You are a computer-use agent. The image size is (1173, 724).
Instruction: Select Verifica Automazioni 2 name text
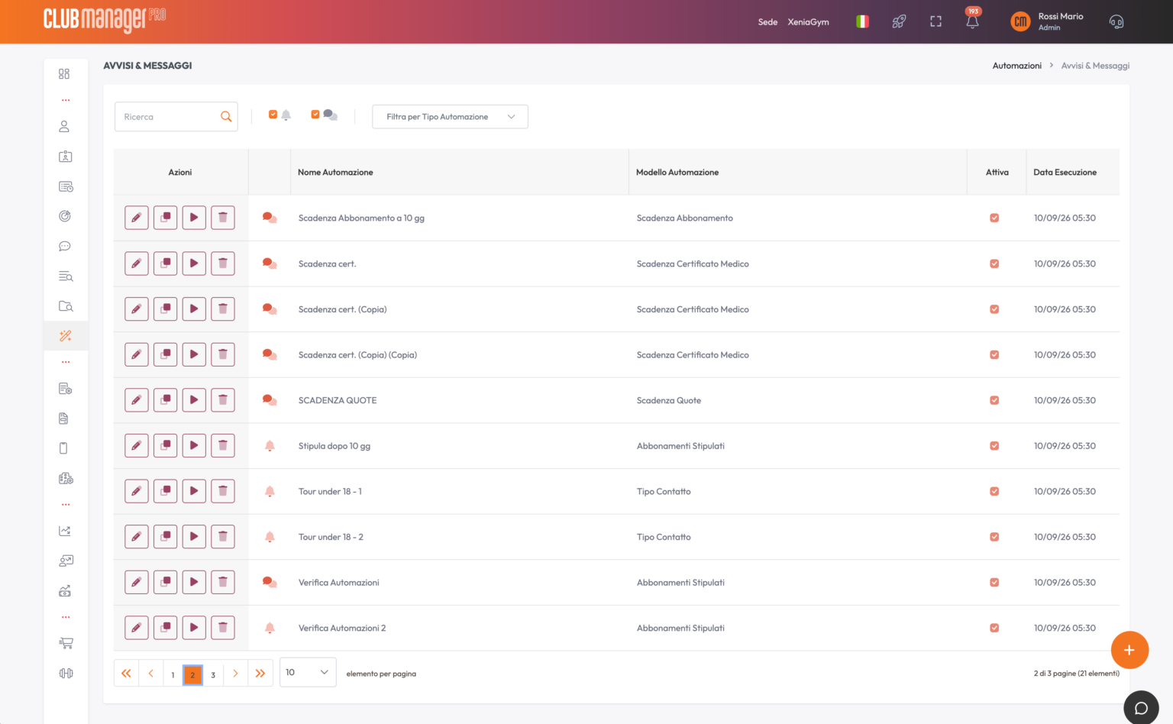(342, 628)
